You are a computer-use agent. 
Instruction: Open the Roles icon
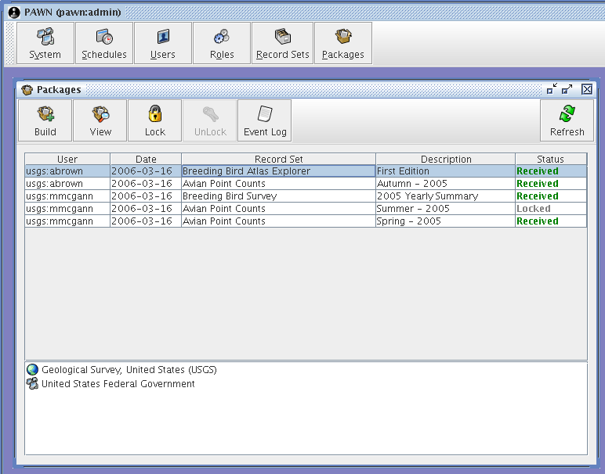pyautogui.click(x=222, y=43)
